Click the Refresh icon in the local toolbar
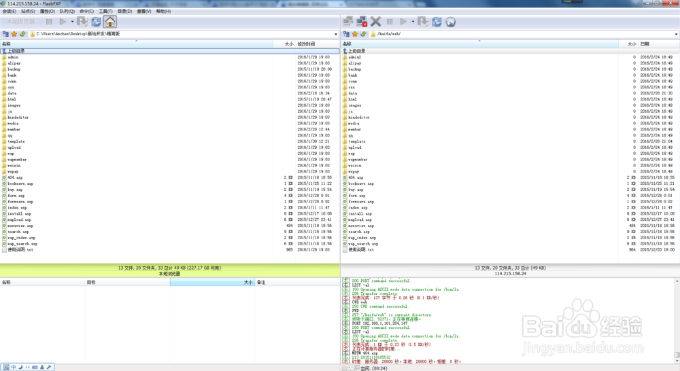The width and height of the screenshot is (680, 371). click(x=96, y=22)
